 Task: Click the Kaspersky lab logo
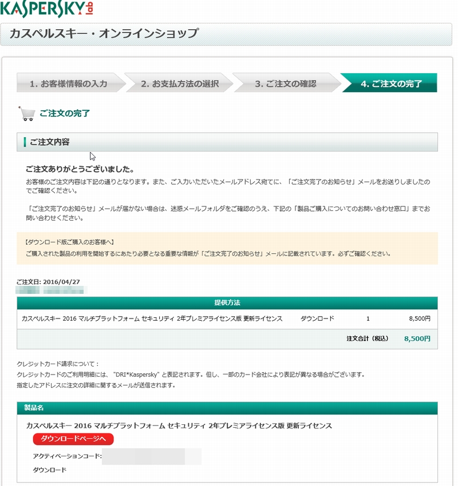[47, 9]
